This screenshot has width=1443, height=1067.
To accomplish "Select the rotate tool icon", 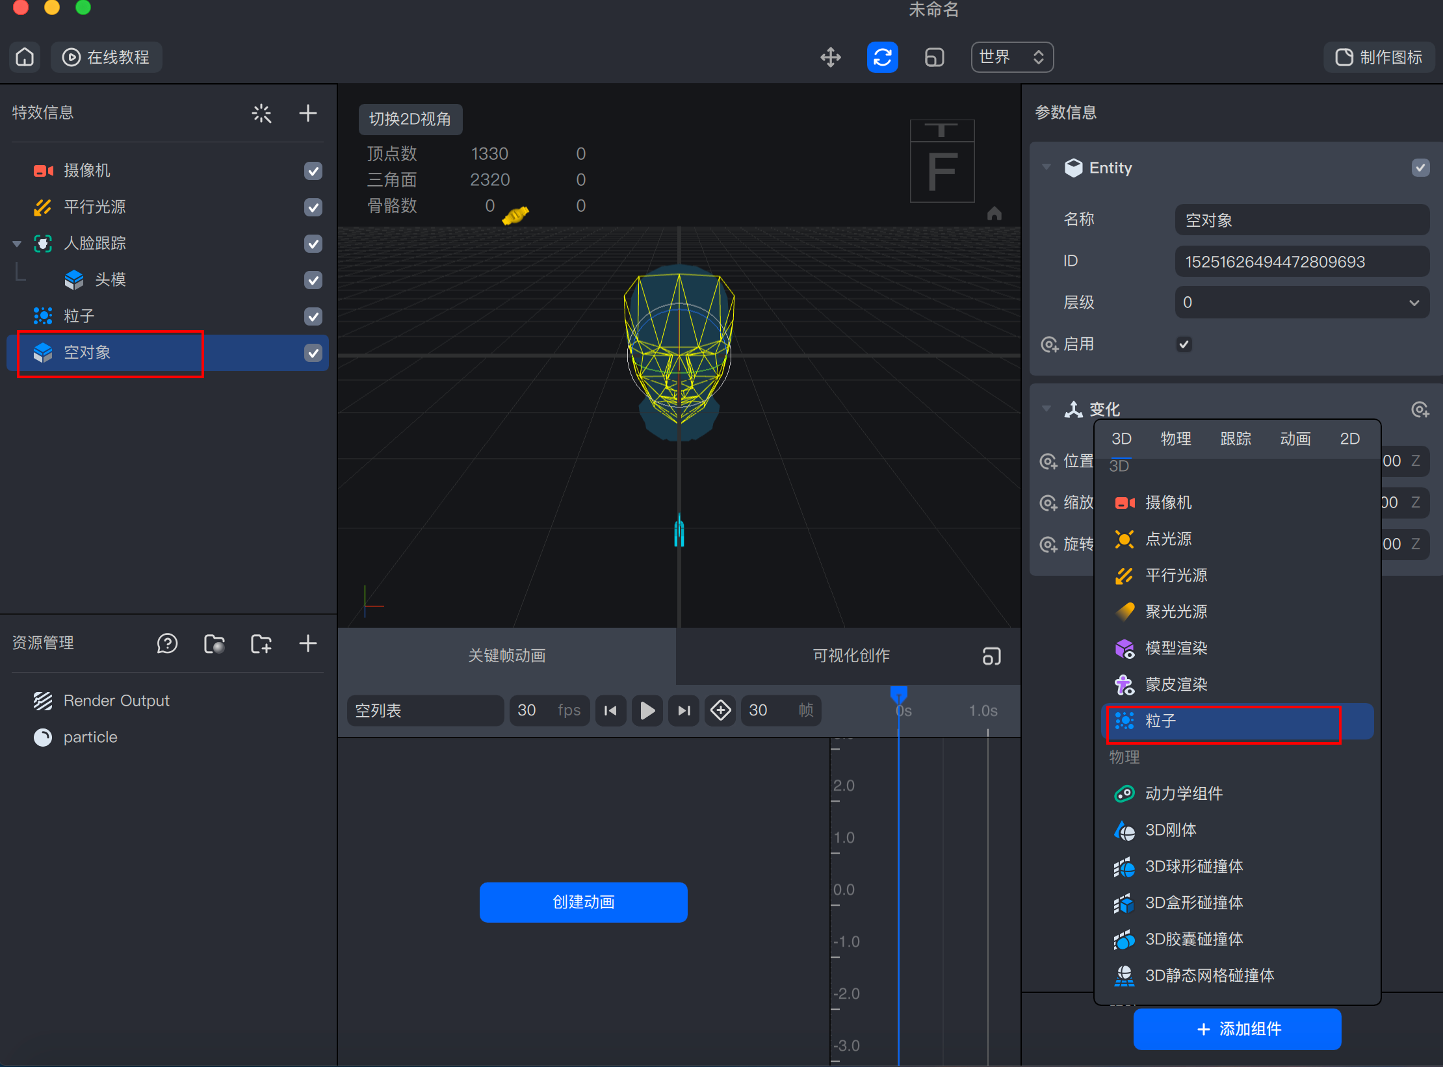I will pyautogui.click(x=882, y=57).
